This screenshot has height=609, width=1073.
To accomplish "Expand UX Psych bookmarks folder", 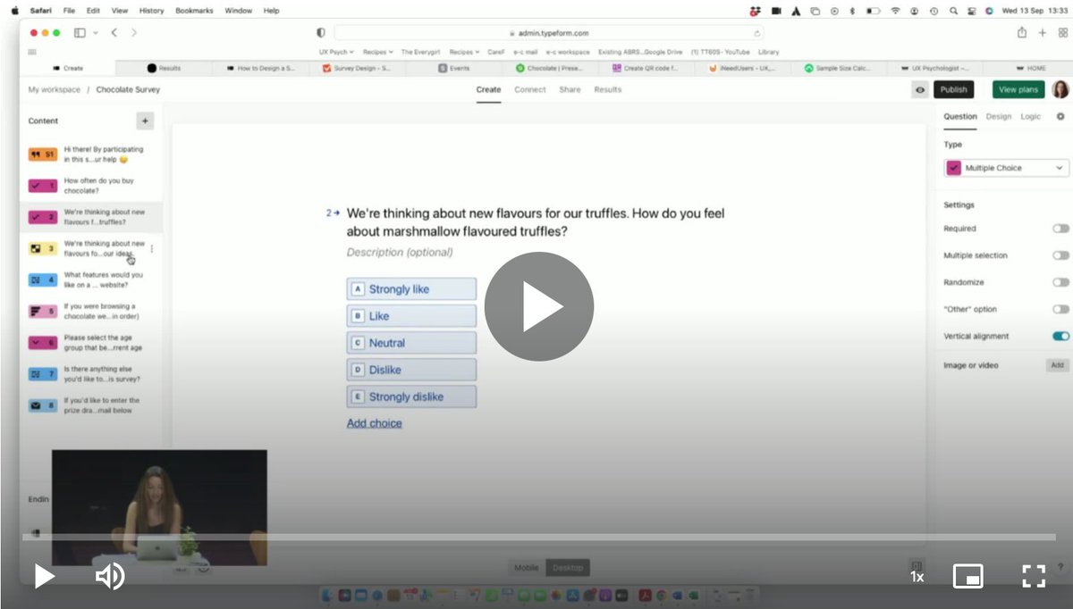I will 334,52.
